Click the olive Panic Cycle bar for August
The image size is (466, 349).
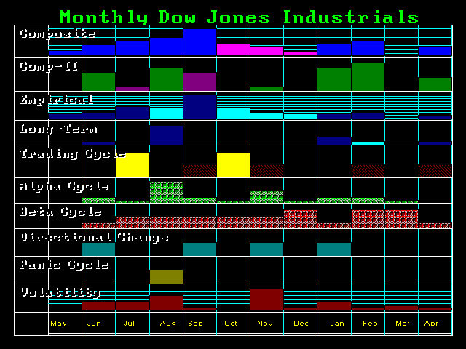click(x=166, y=277)
